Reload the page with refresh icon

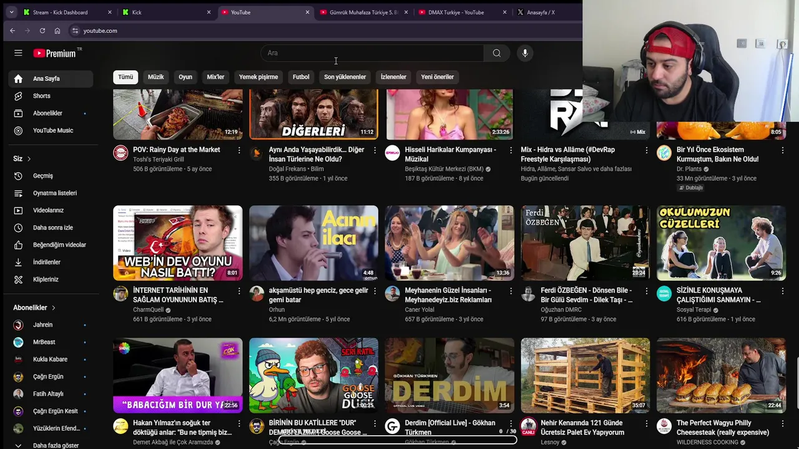click(42, 31)
